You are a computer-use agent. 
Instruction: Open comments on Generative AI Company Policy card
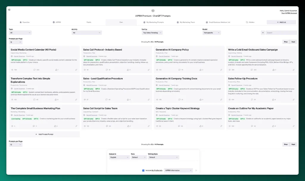pos(179,70)
